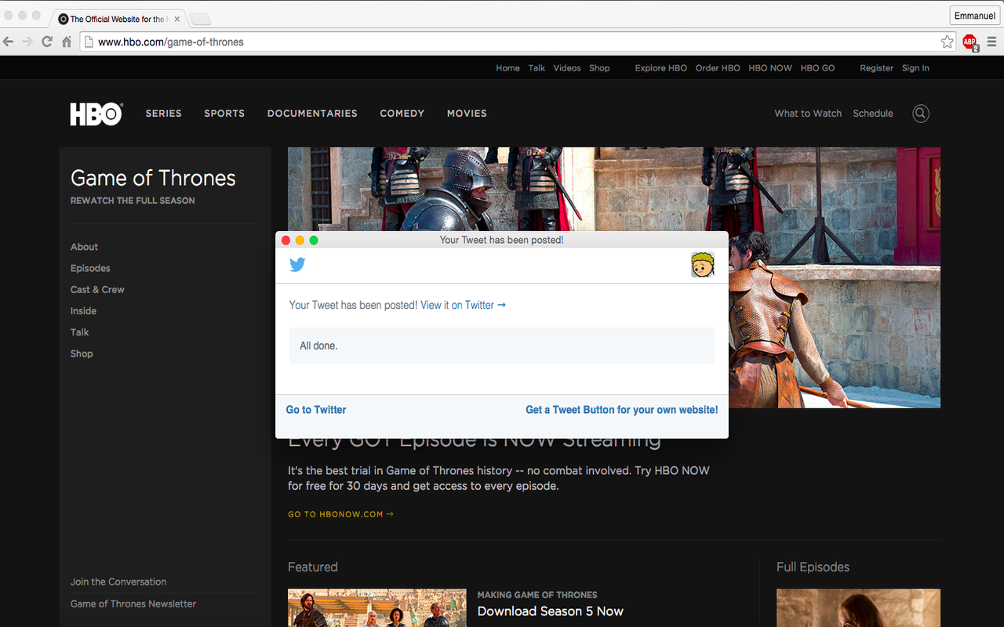
Task: Click the browser home icon
Action: coord(67,42)
